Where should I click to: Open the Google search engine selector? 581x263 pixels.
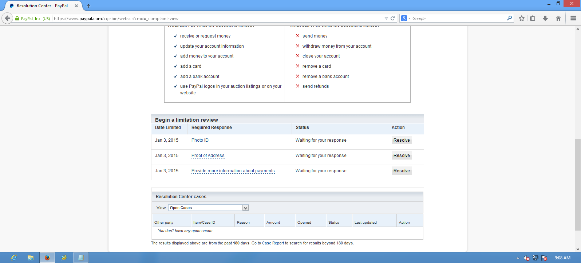coord(406,18)
